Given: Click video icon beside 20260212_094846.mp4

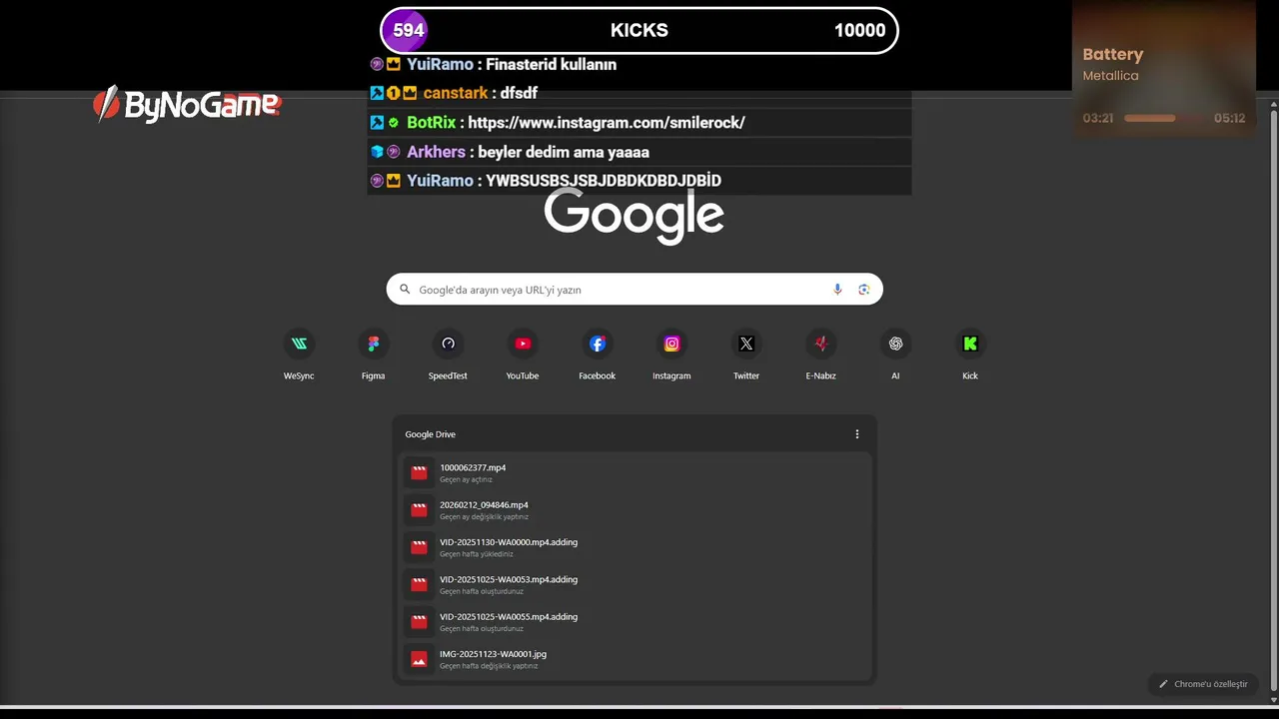Looking at the screenshot, I should click(x=419, y=509).
